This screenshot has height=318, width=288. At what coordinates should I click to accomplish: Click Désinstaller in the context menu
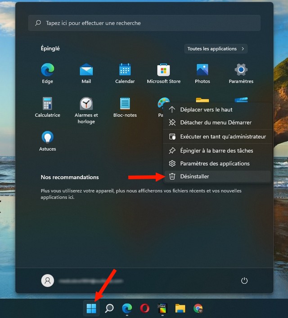[x=217, y=177]
